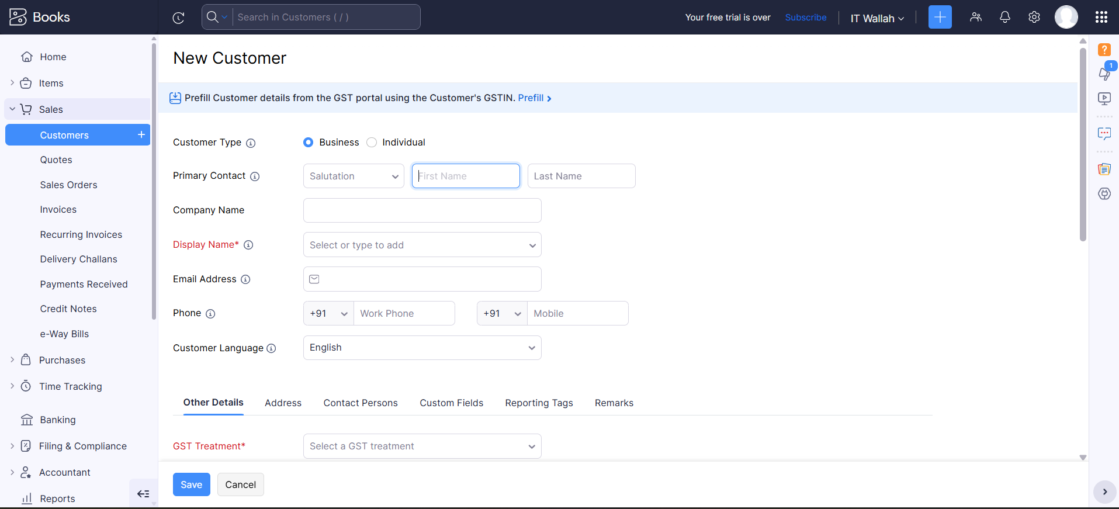This screenshot has height=509, width=1119.
Task: Open the apps grid launcher
Action: [1101, 17]
